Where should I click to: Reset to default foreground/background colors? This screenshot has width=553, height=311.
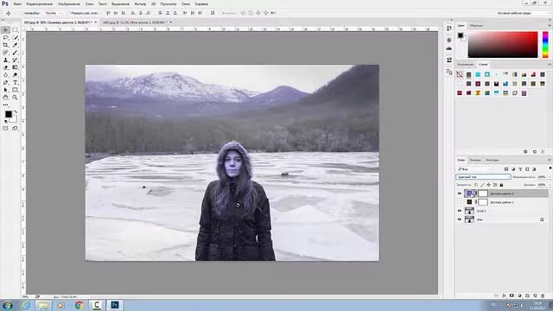tap(6, 122)
